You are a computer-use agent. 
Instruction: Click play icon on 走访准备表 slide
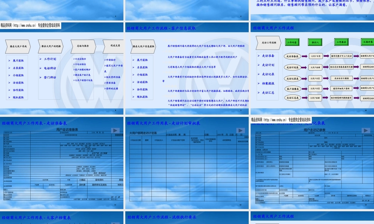[115, 130]
